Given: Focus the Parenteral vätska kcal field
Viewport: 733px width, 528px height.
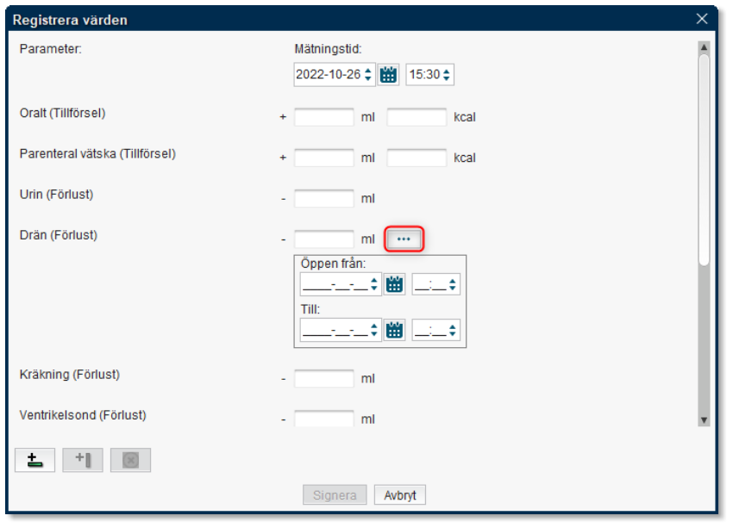Looking at the screenshot, I should (417, 158).
